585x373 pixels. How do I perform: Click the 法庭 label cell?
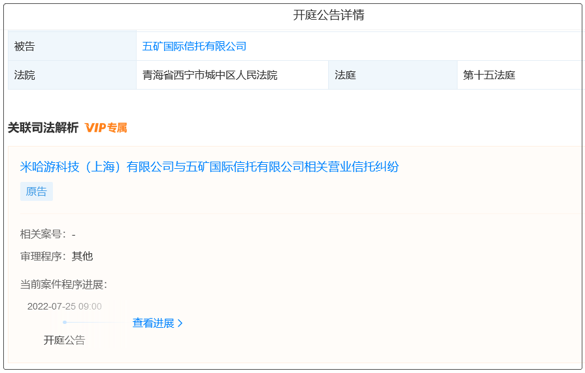(x=392, y=75)
